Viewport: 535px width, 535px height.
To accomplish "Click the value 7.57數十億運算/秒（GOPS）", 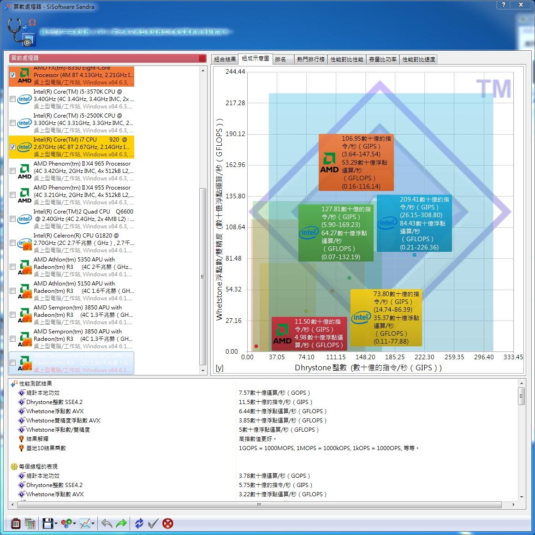I will click(274, 393).
